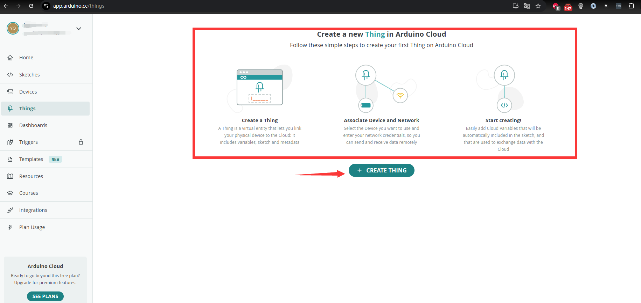Click the Templates document icon

(x=10, y=159)
